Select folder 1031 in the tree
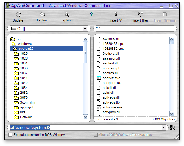184x146 pixels. point(24,64)
